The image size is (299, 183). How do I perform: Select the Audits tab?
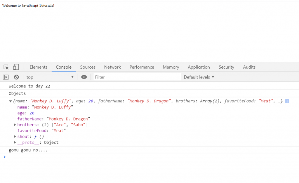[249, 67]
